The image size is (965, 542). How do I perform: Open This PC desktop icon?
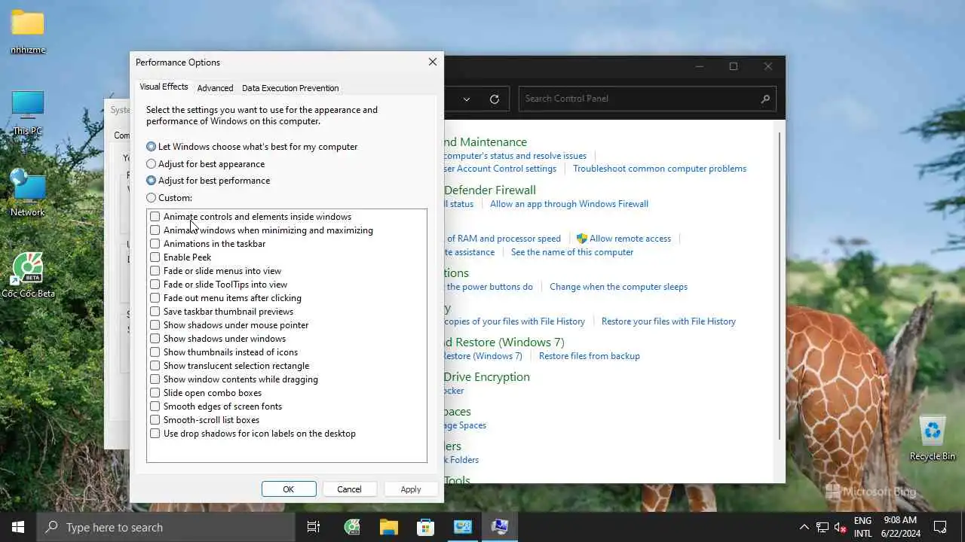(28, 113)
